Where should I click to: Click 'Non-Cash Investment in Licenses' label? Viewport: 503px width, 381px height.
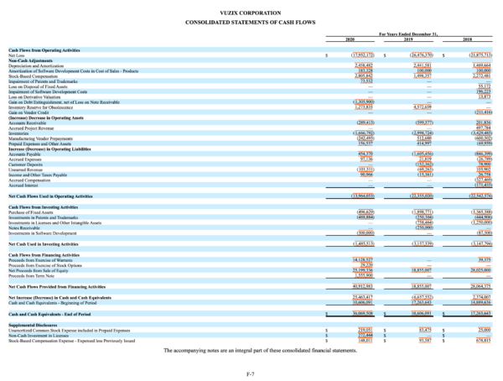pyautogui.click(x=39, y=336)
